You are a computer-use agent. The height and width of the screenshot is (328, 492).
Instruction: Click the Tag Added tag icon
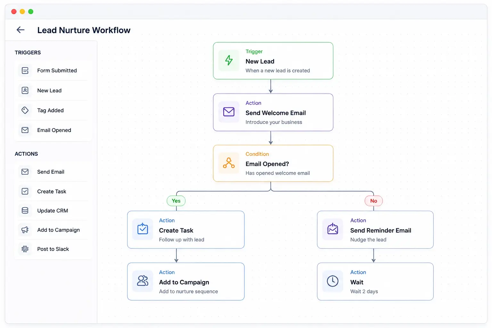25,110
